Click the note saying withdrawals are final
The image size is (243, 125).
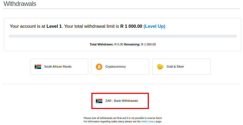pyautogui.click(x=123, y=118)
